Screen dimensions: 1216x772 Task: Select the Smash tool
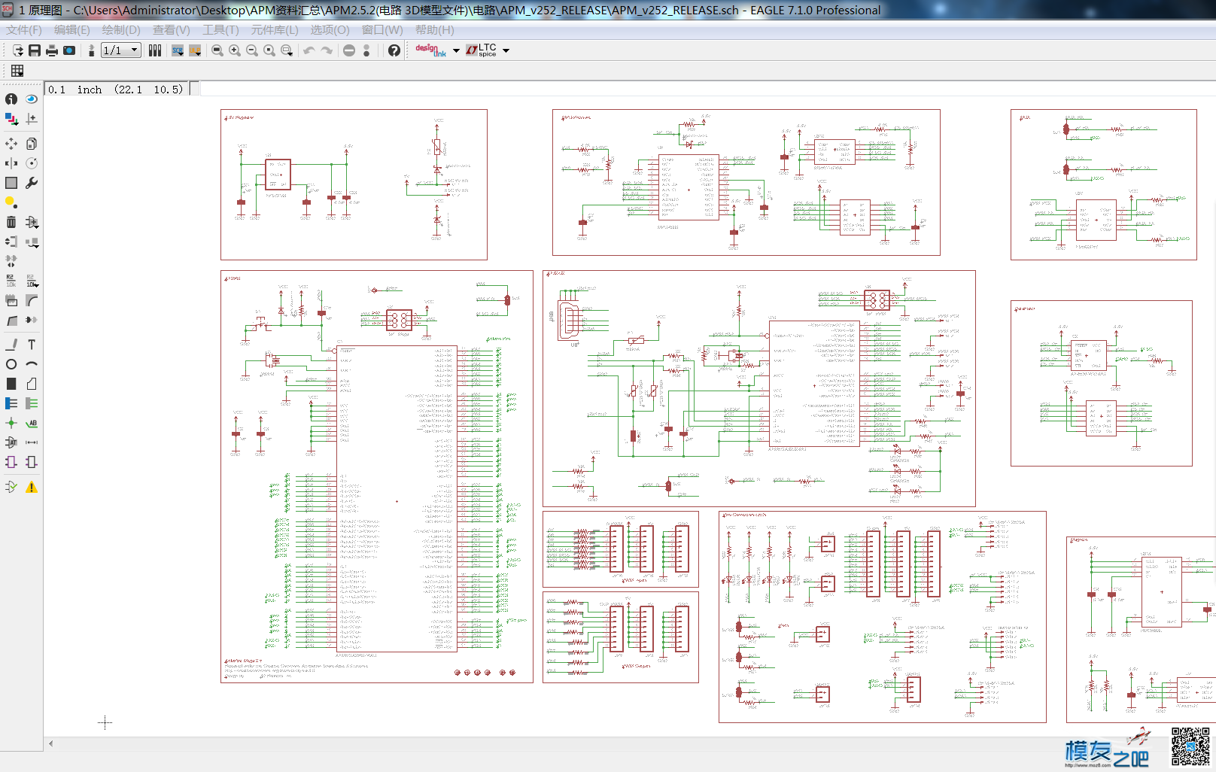pos(11,300)
